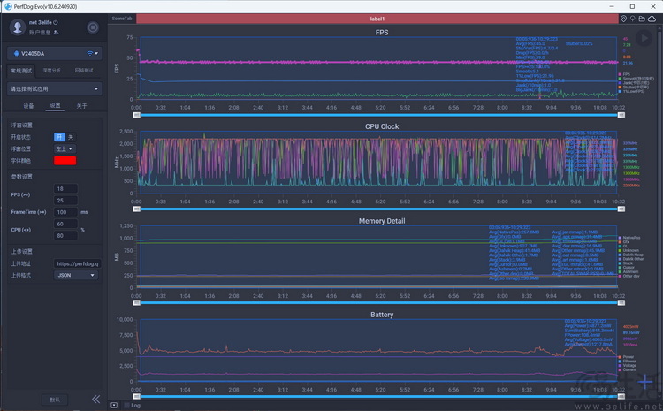Open floating window position dropdown (左上)
Image resolution: width=663 pixels, height=411 pixels.
pos(65,148)
